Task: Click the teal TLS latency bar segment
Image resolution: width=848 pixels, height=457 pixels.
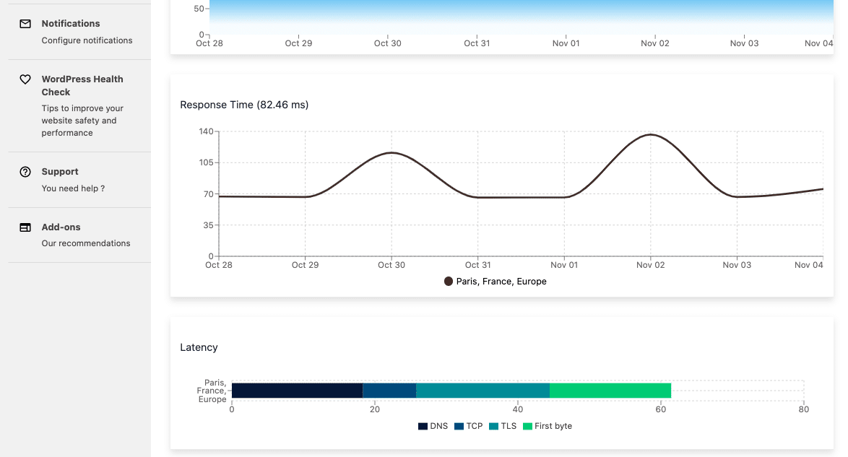Action: pyautogui.click(x=483, y=391)
